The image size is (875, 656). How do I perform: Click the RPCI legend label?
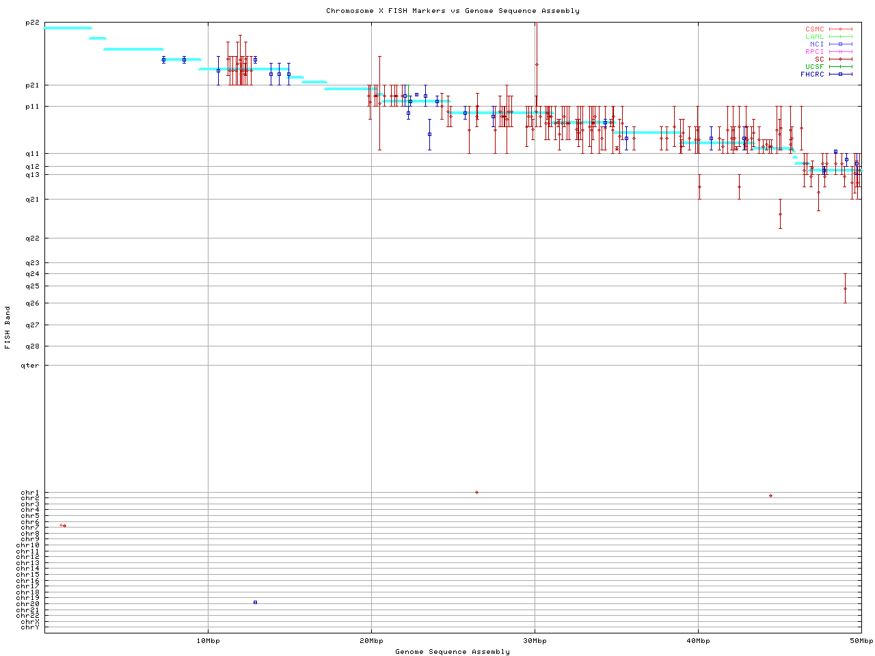(x=814, y=52)
